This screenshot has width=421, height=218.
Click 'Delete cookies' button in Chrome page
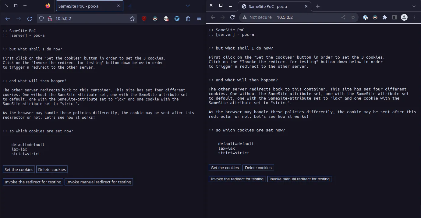[258, 168]
